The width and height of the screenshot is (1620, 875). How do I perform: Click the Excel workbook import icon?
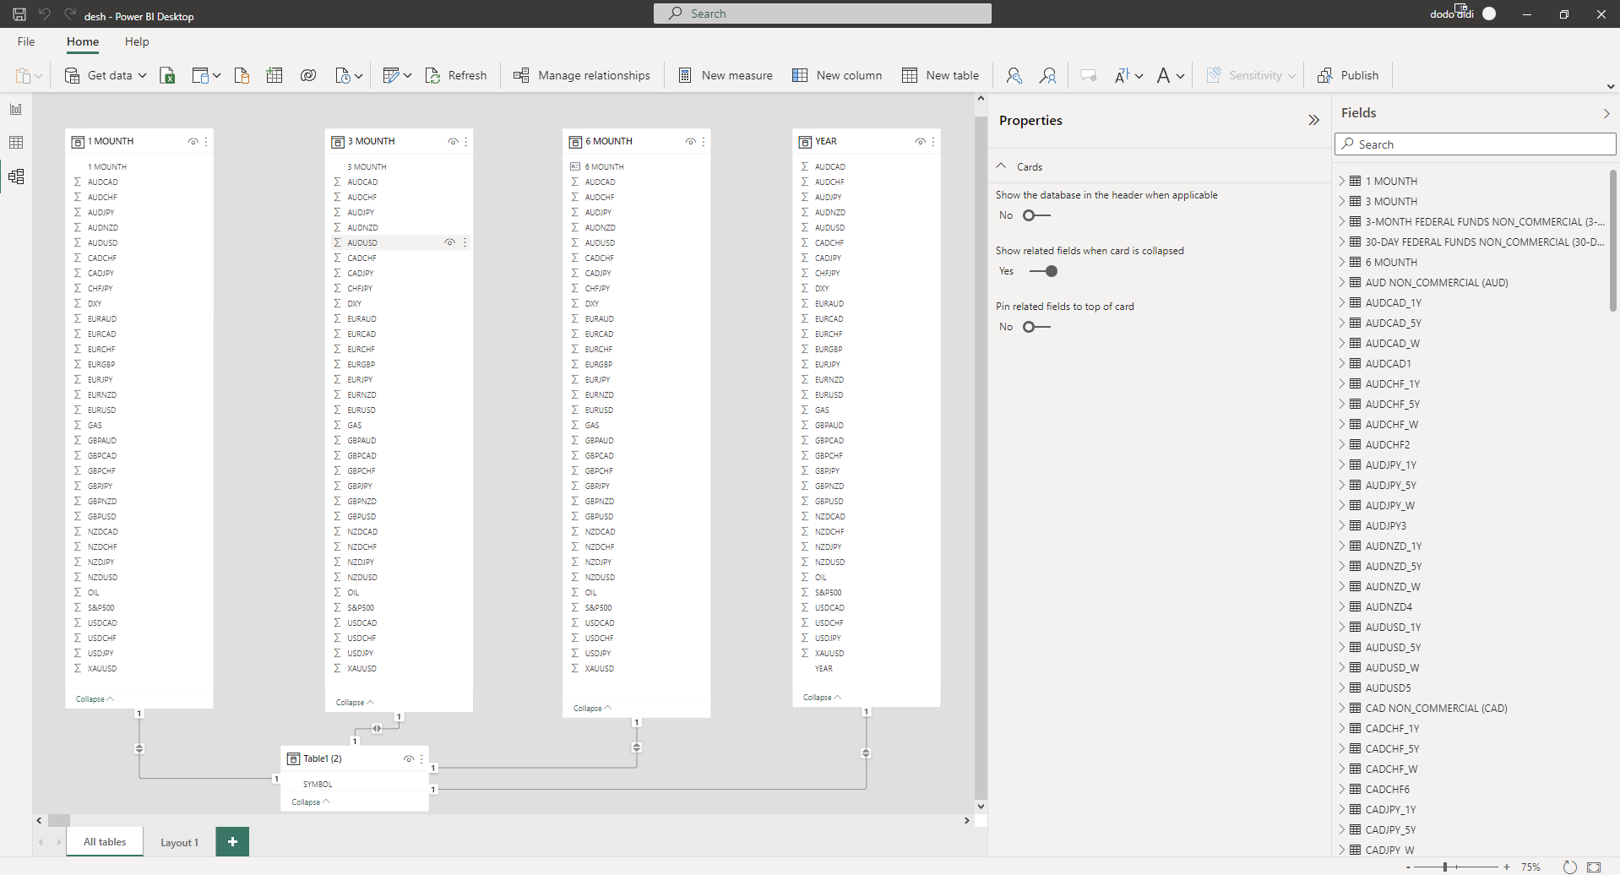pyautogui.click(x=167, y=76)
